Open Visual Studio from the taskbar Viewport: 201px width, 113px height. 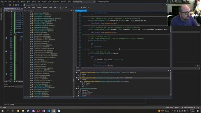point(44,111)
